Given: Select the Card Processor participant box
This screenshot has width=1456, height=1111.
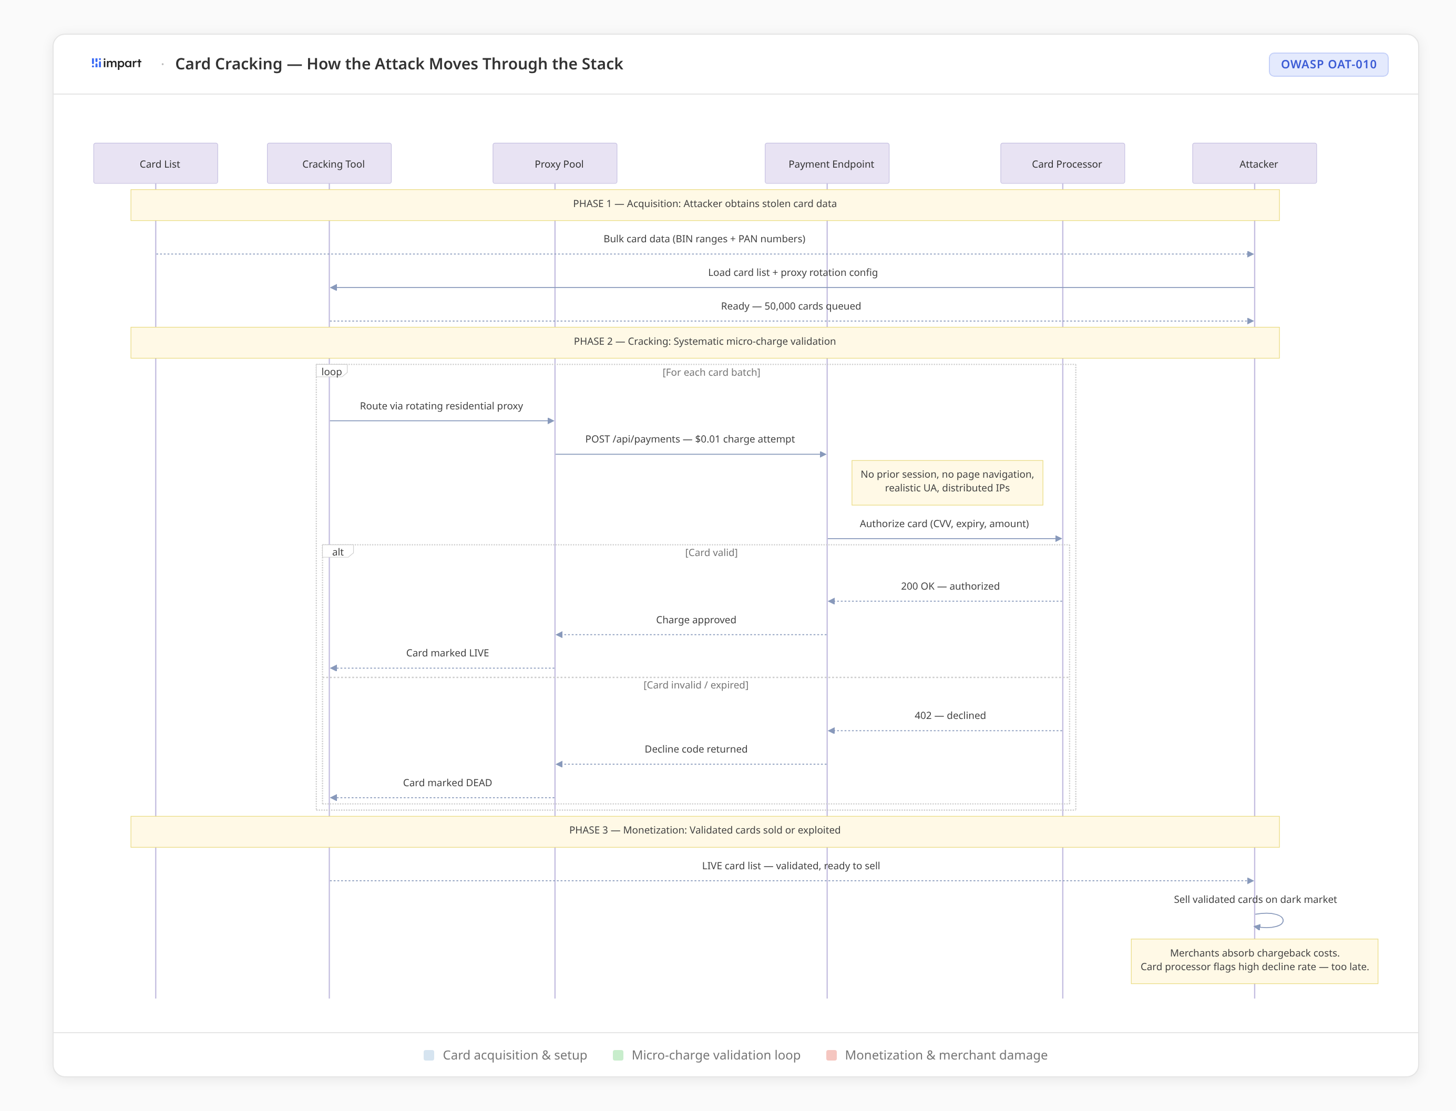Looking at the screenshot, I should pos(1062,163).
